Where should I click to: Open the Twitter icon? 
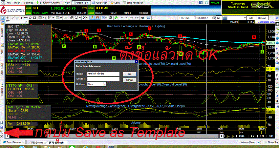[x=206, y=3]
